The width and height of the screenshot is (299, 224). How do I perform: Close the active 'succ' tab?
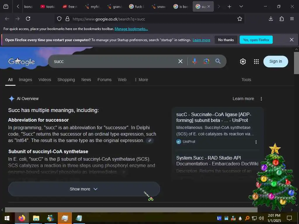pos(208,6)
